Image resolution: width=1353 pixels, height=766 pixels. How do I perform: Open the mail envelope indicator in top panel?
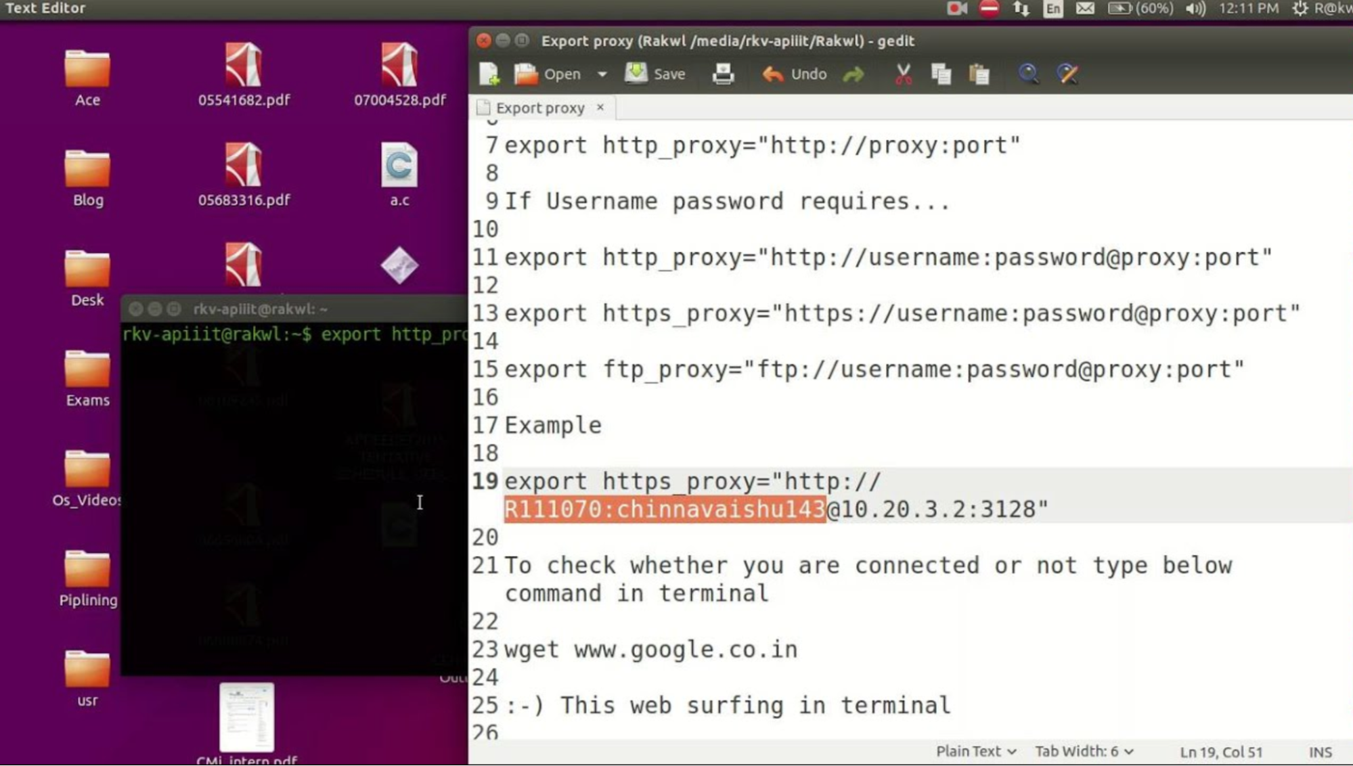point(1084,9)
